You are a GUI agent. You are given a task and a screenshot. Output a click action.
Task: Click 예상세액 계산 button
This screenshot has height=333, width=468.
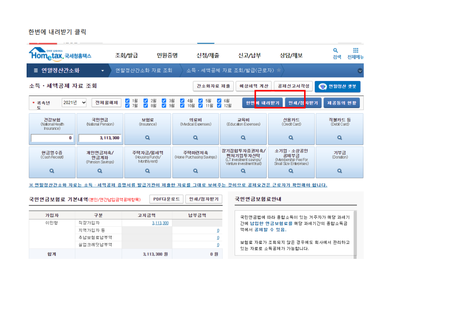tap(254, 86)
